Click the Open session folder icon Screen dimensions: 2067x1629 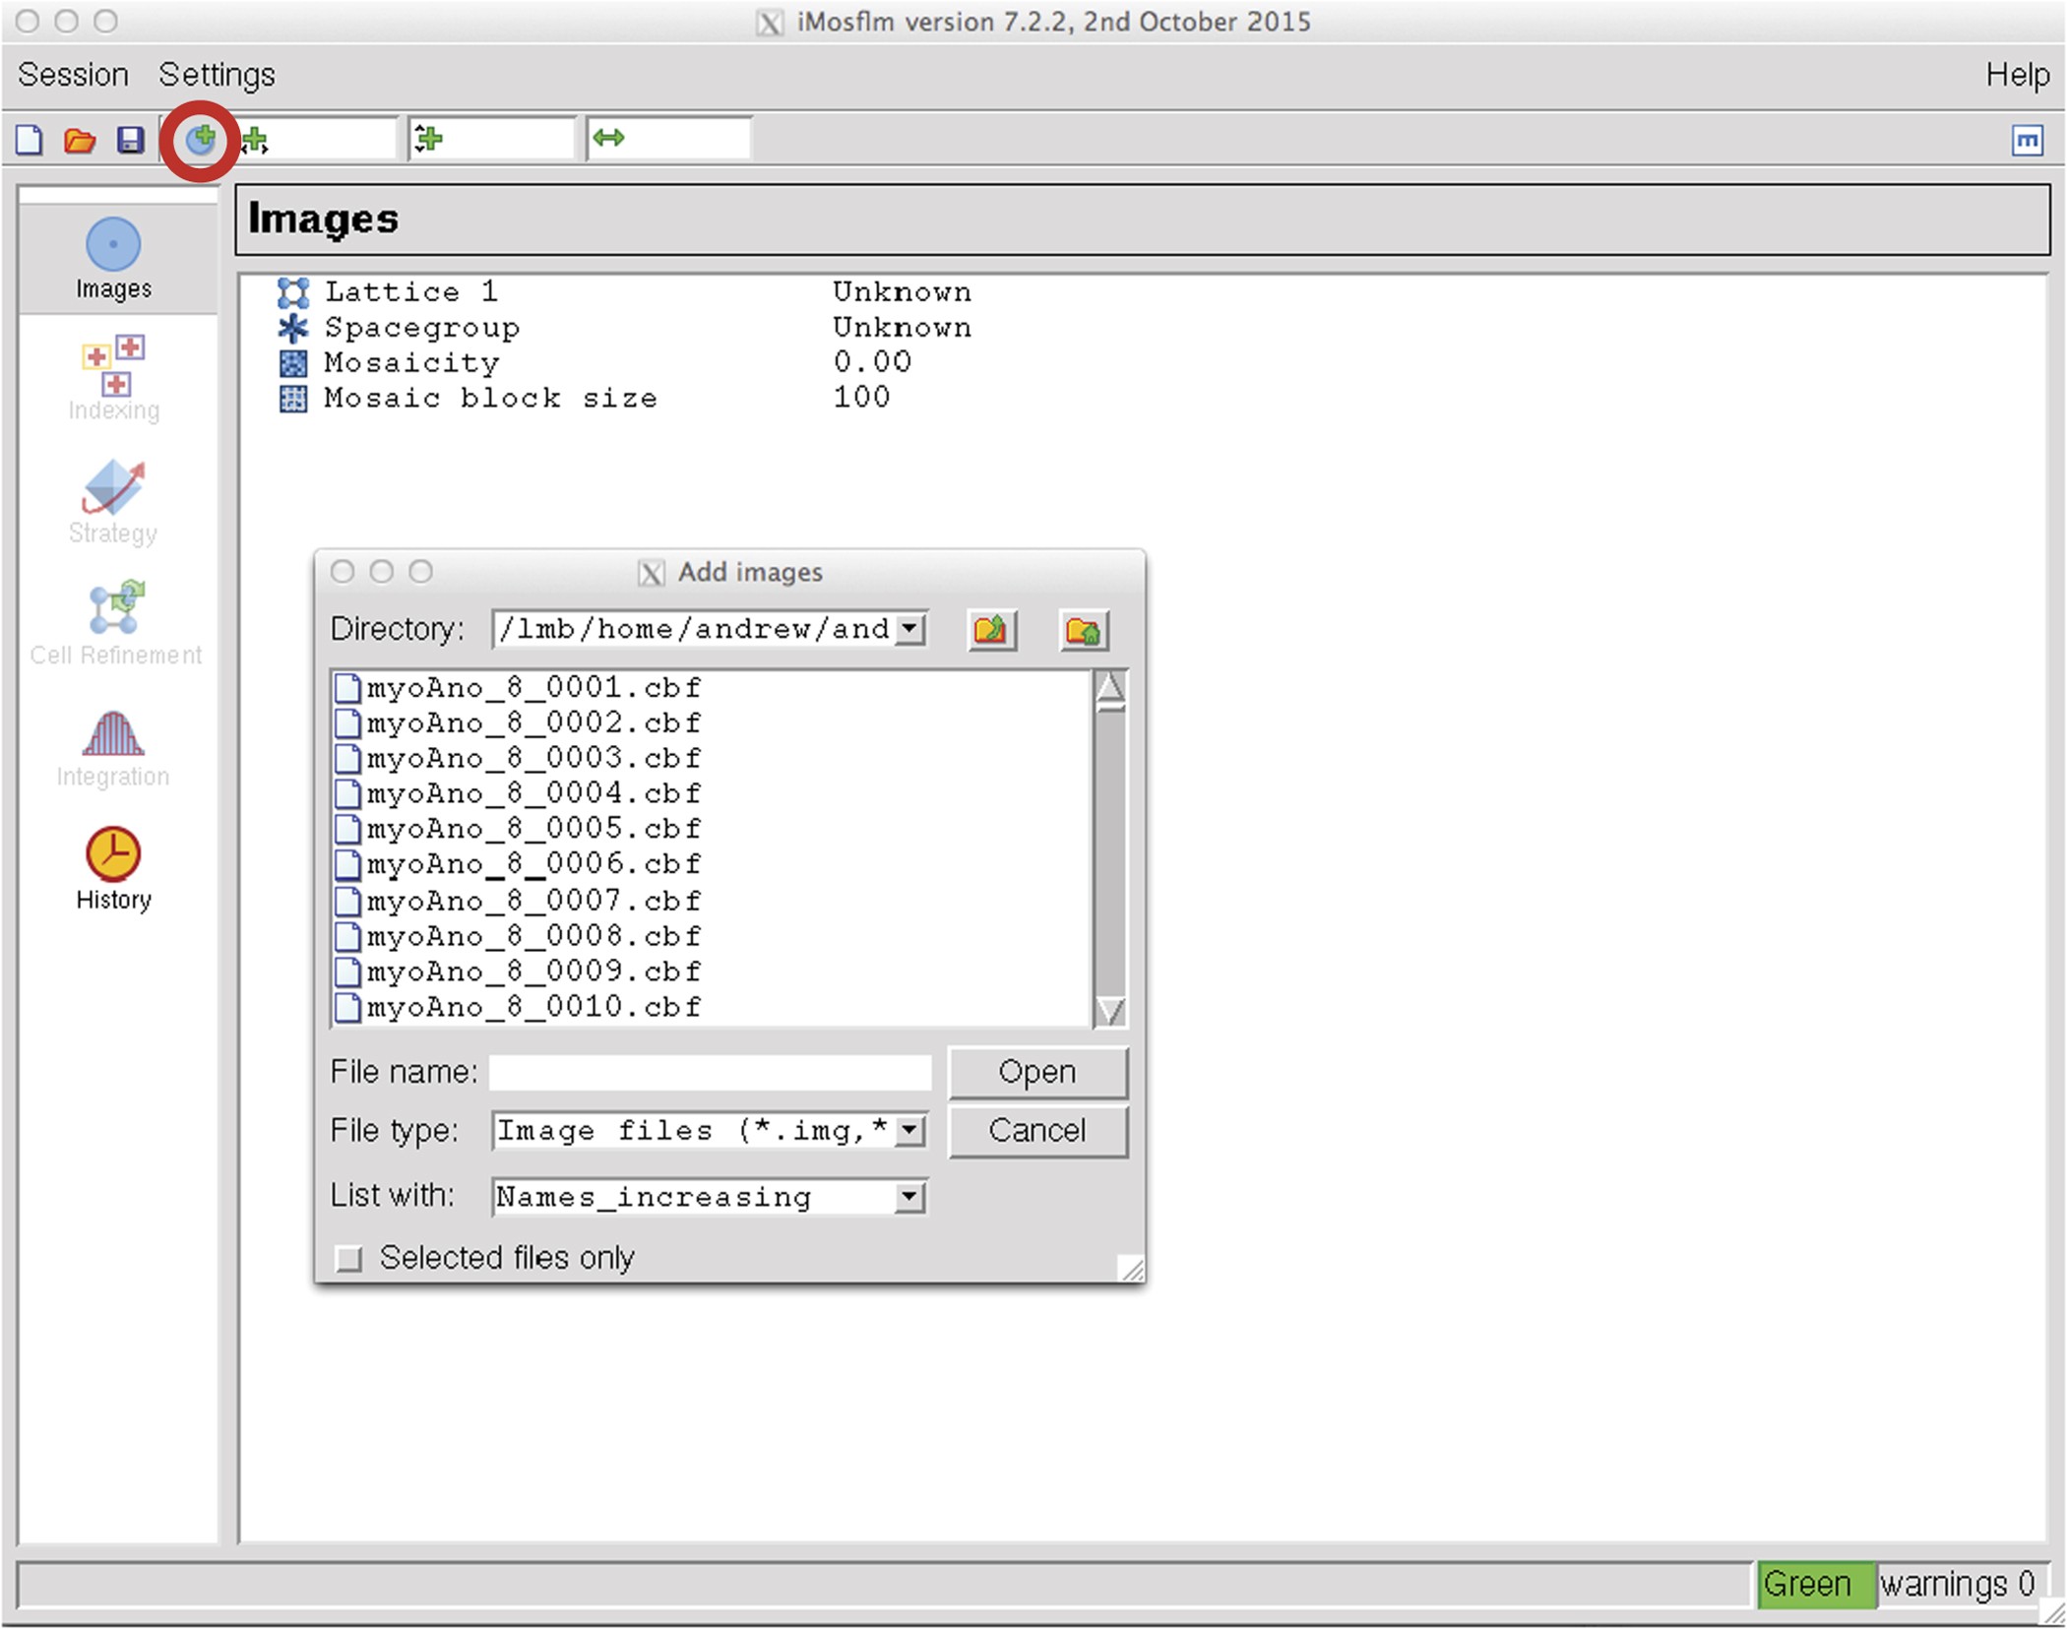coord(80,140)
